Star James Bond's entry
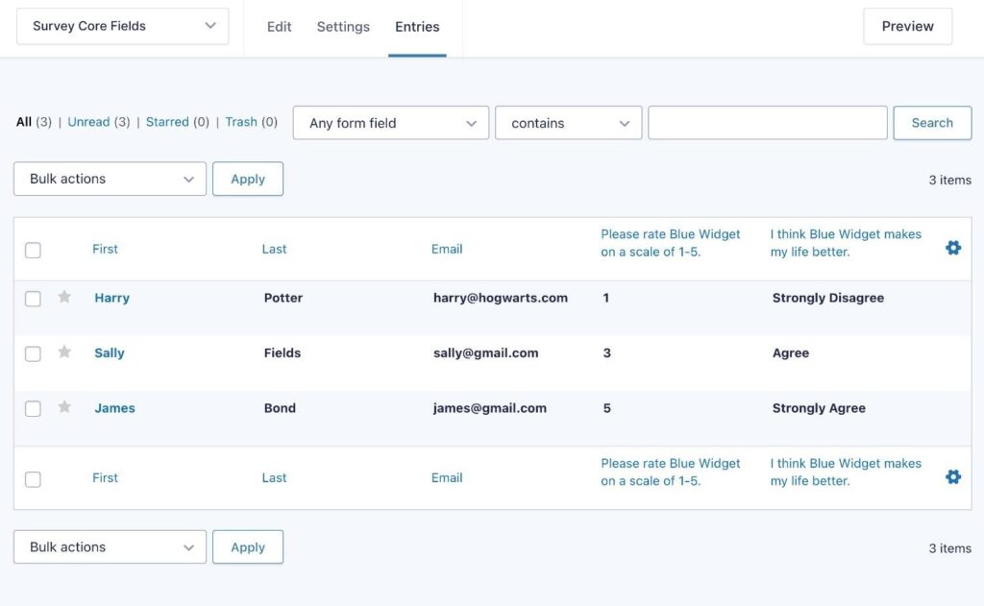The height and width of the screenshot is (606, 984). point(63,407)
